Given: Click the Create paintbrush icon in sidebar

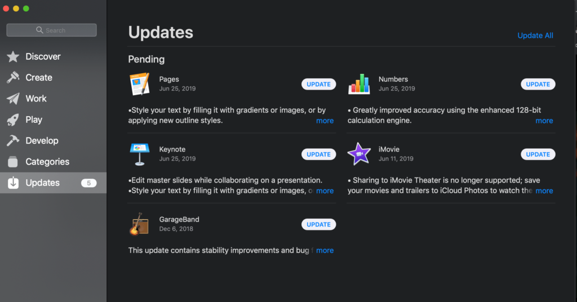Looking at the screenshot, I should [x=13, y=78].
